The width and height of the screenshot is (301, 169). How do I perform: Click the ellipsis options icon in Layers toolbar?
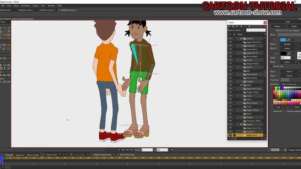point(246,26)
